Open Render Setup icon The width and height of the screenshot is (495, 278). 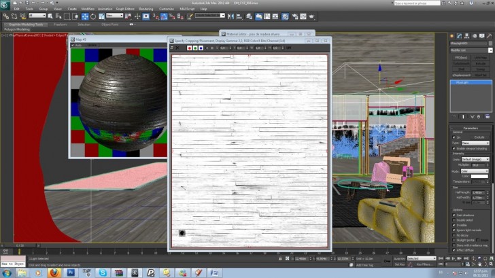[x=295, y=16]
